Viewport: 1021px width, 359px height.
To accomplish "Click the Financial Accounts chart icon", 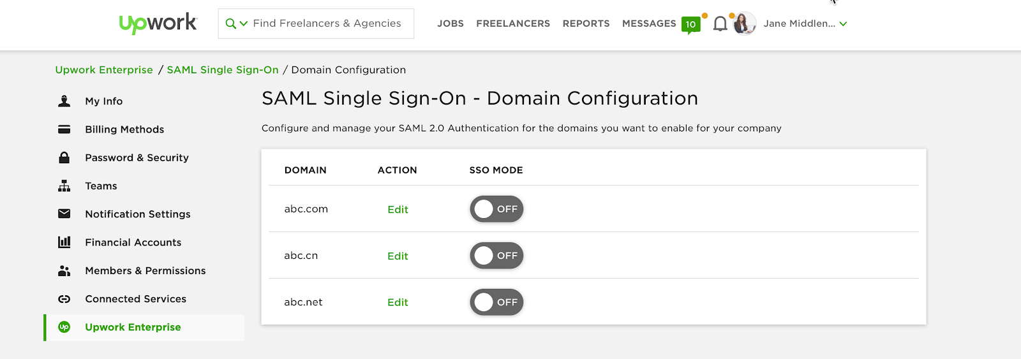I will (64, 242).
